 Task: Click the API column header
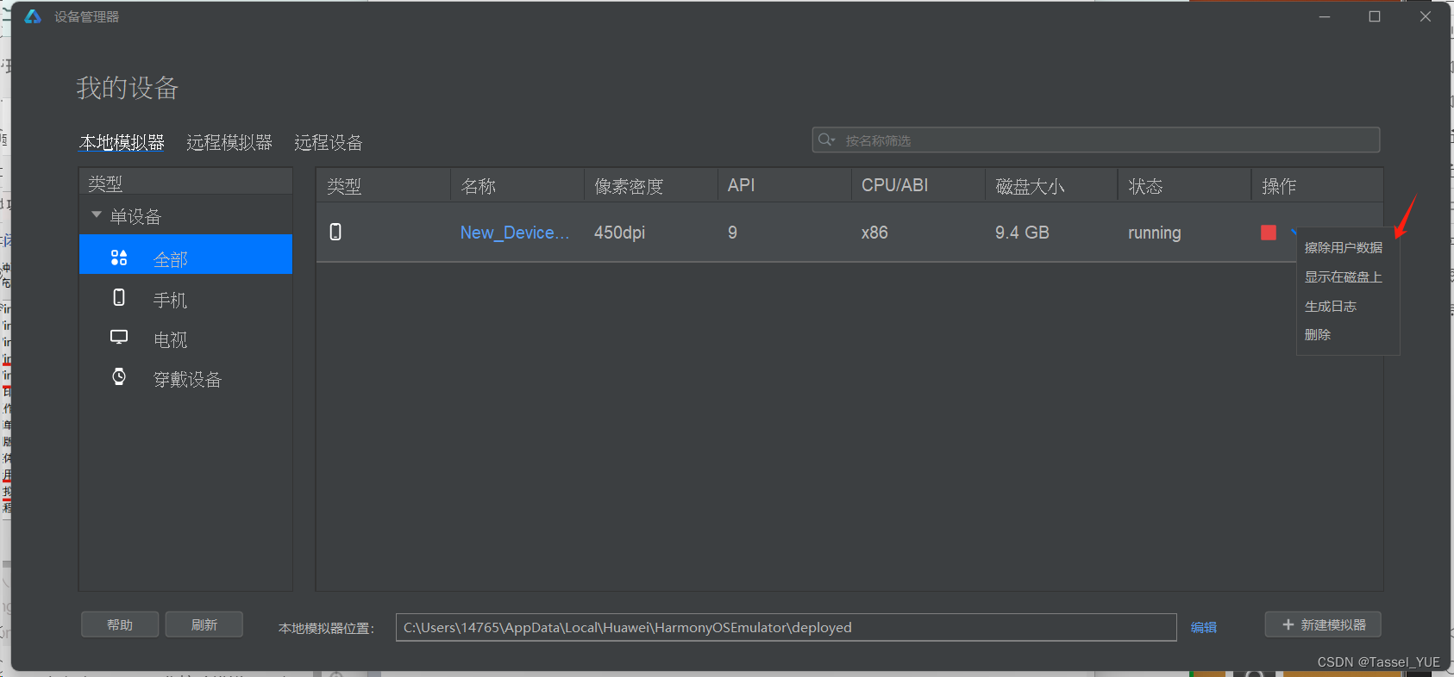click(x=784, y=186)
